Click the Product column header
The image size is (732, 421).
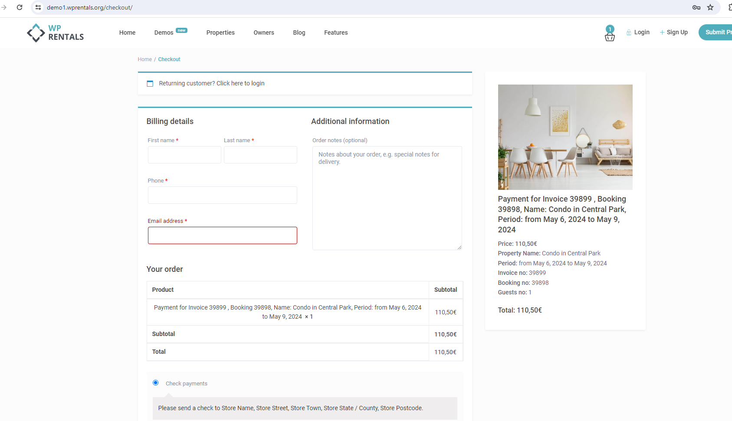(x=163, y=290)
